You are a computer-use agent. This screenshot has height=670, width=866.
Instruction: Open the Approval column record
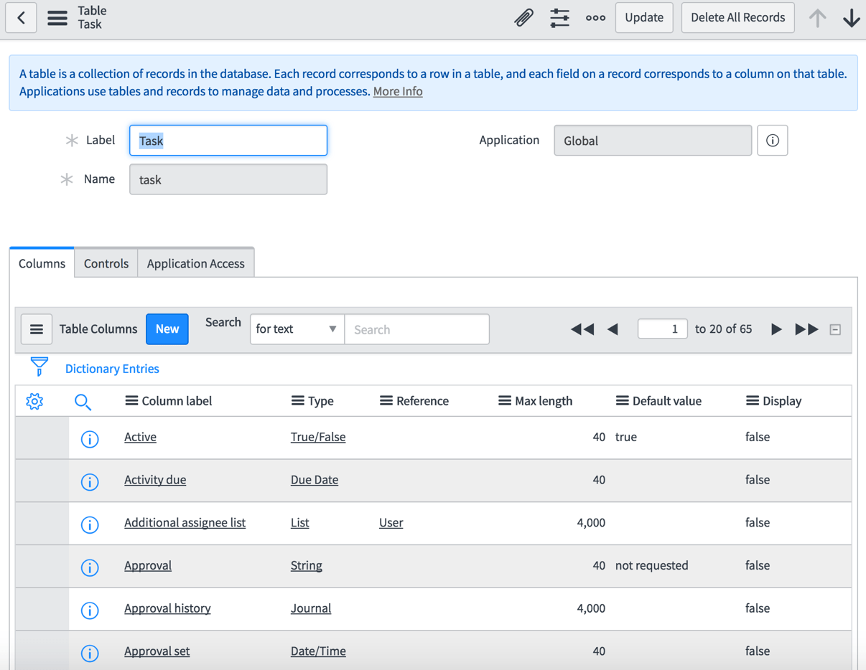148,565
